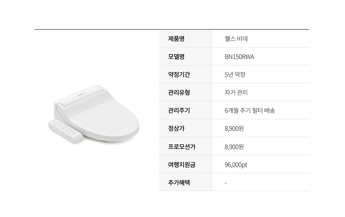The image size is (345, 217).
Task: Select the 약정기간 label cell
Action: pyautogui.click(x=185, y=75)
